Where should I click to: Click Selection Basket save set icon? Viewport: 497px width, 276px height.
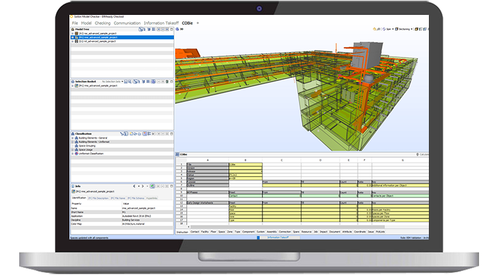click(x=126, y=82)
